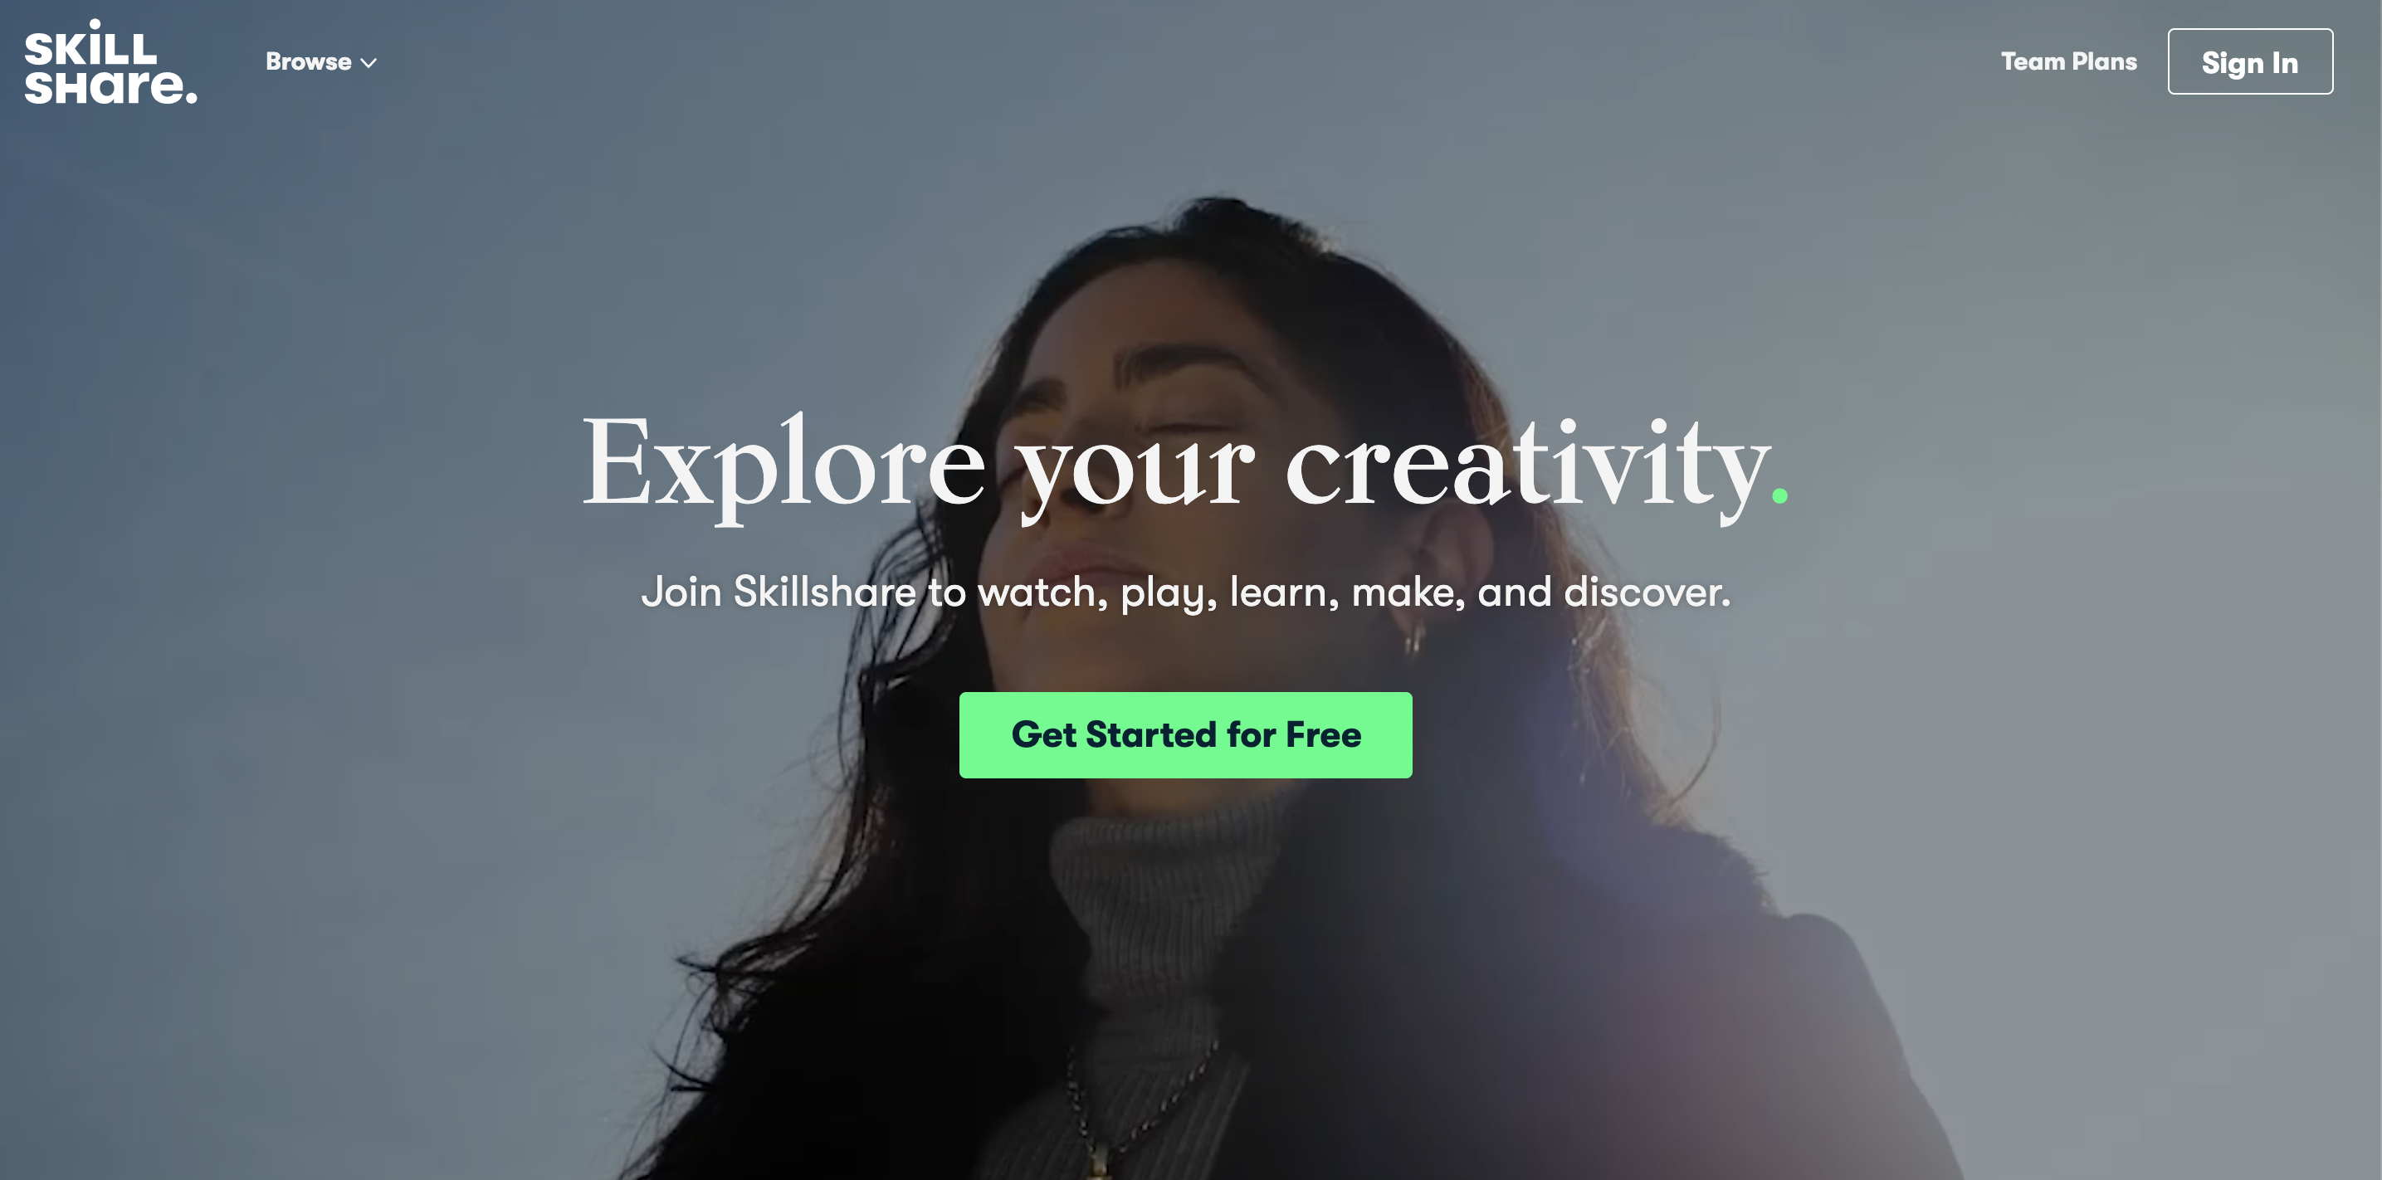
Task: Click the dot above the logo's letter i
Action: click(95, 24)
